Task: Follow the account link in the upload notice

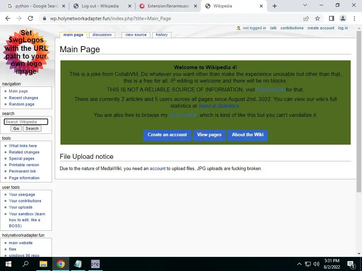Action: click(x=157, y=168)
